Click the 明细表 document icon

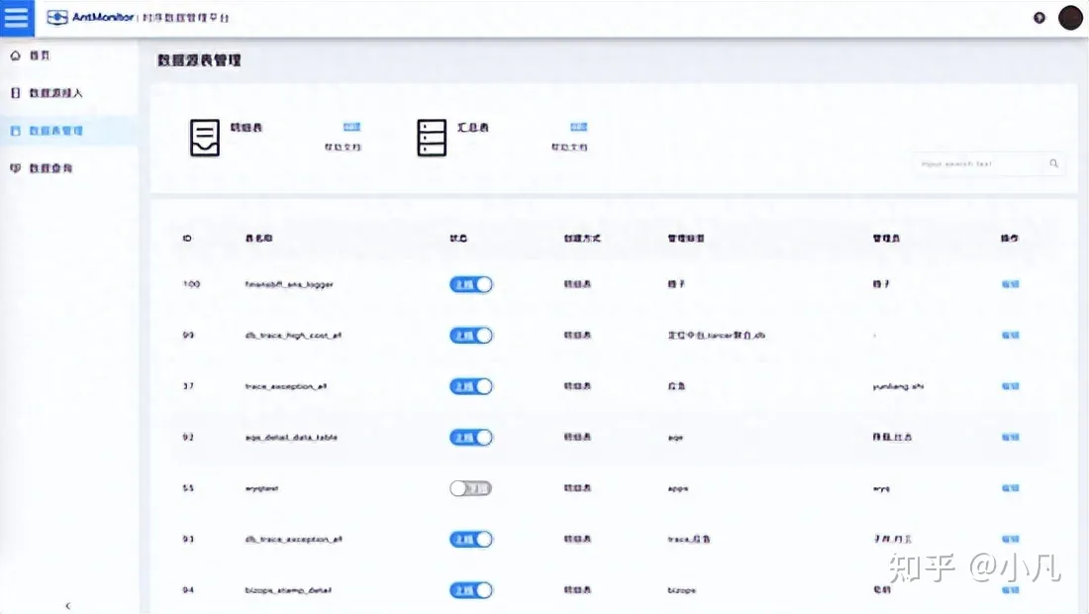click(x=205, y=138)
